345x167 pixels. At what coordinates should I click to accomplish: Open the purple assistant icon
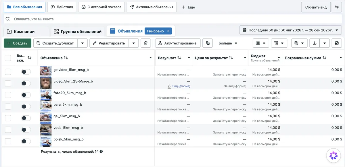point(333,156)
